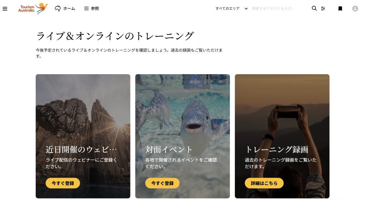Image resolution: width=366 pixels, height=199 pixels.
Task: Open the 参照 menu item
Action: (x=95, y=9)
